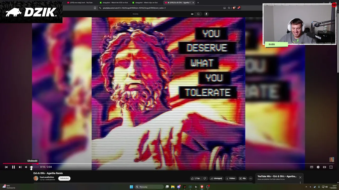Toggle video subtitles icon
The width and height of the screenshot is (339, 190).
(x=312, y=167)
